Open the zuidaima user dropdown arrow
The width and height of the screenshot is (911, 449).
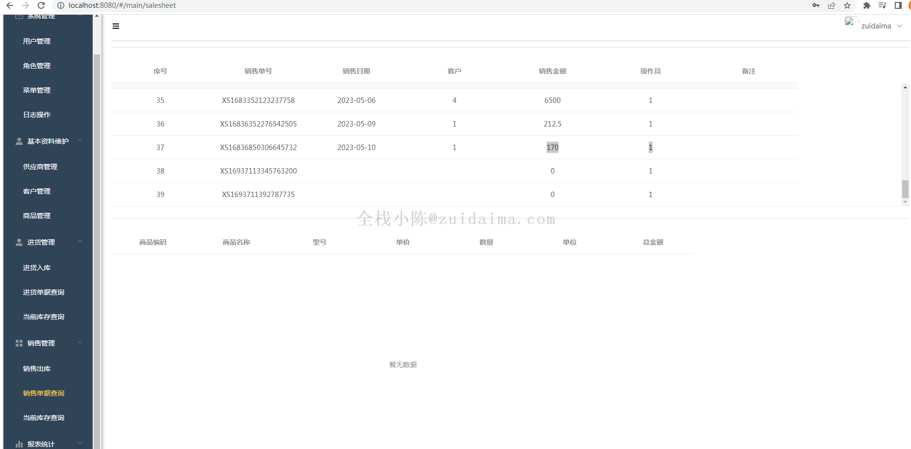(x=900, y=26)
